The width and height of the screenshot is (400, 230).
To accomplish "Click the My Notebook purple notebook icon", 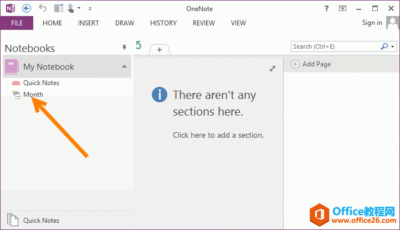I will [12, 67].
